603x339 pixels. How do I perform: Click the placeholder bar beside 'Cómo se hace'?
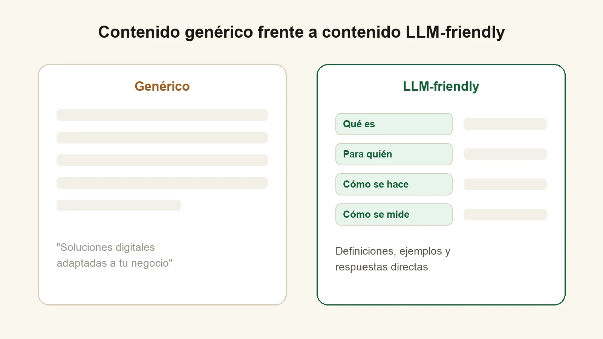coord(505,184)
